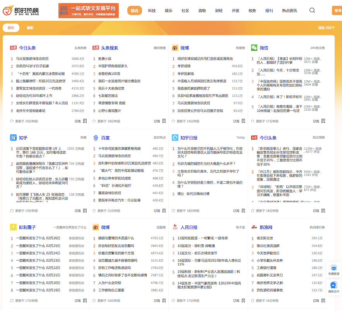Click the 综合 262个 count label
This screenshot has width=342, height=311.
tap(326, 28)
